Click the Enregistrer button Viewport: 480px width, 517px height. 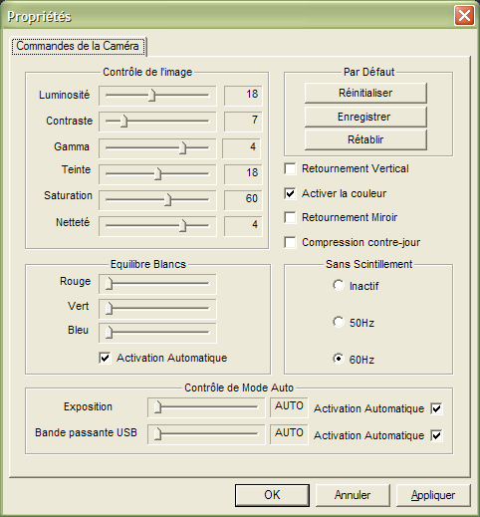coord(365,117)
